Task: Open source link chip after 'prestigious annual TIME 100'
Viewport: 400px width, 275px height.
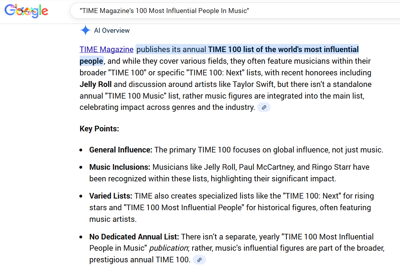Action: coord(199,260)
